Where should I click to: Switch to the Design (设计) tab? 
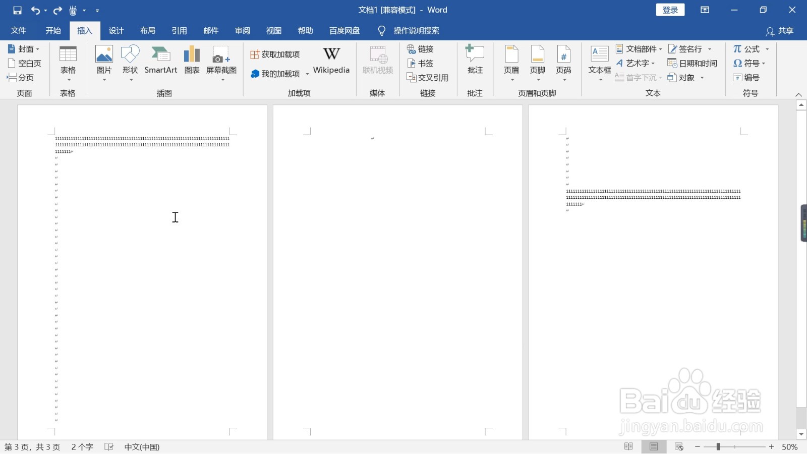pyautogui.click(x=116, y=30)
